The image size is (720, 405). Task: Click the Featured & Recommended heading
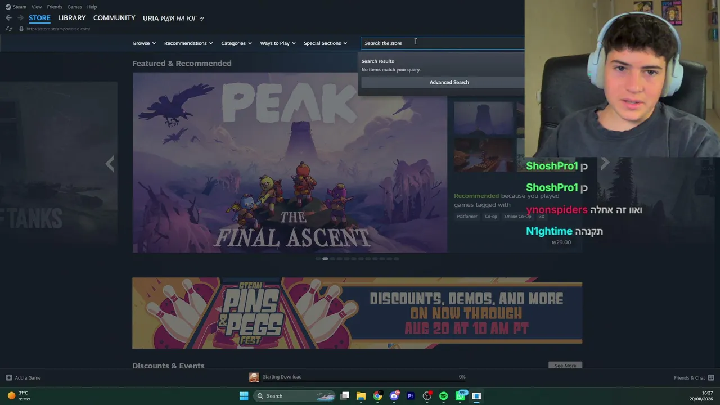click(182, 64)
